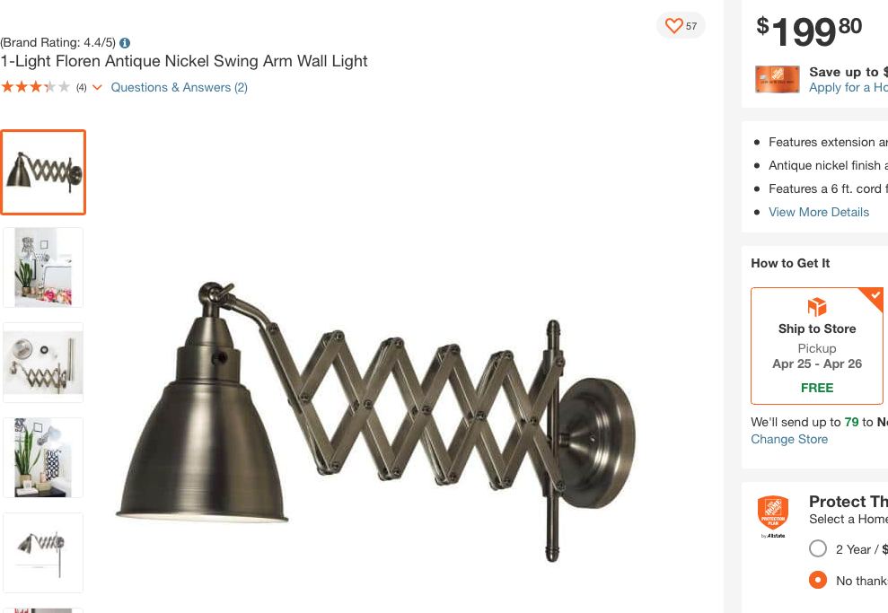Screen dimensions: 888x613
Task: Click the main lamp product image
Action: click(376, 420)
